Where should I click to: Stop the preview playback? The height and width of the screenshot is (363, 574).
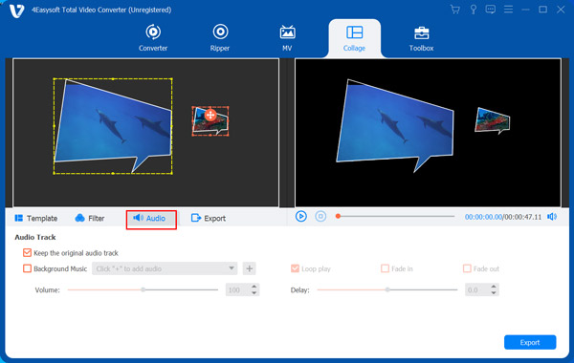click(x=320, y=217)
